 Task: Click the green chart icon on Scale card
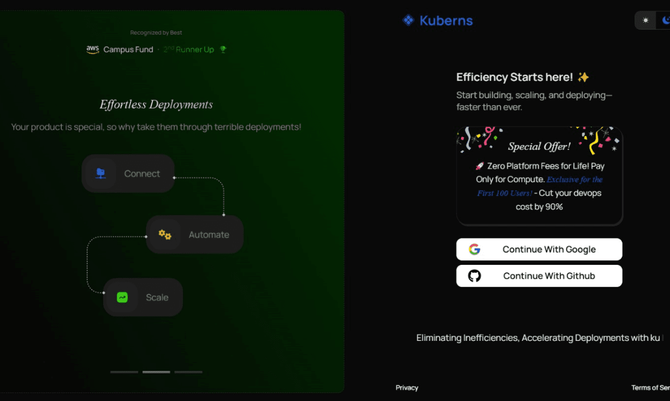[122, 297]
